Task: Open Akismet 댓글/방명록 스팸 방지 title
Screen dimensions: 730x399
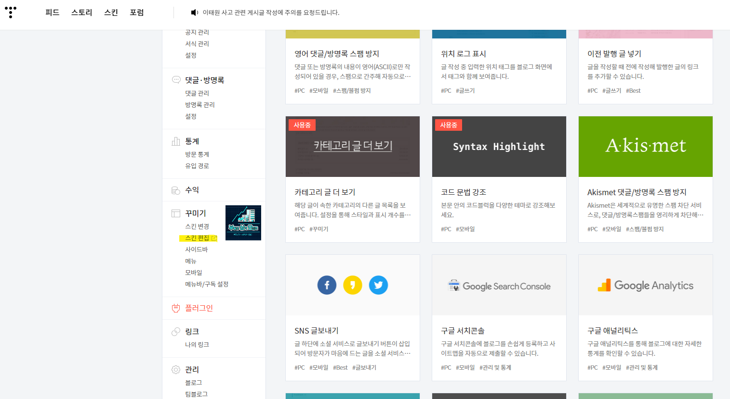Action: [x=637, y=192]
